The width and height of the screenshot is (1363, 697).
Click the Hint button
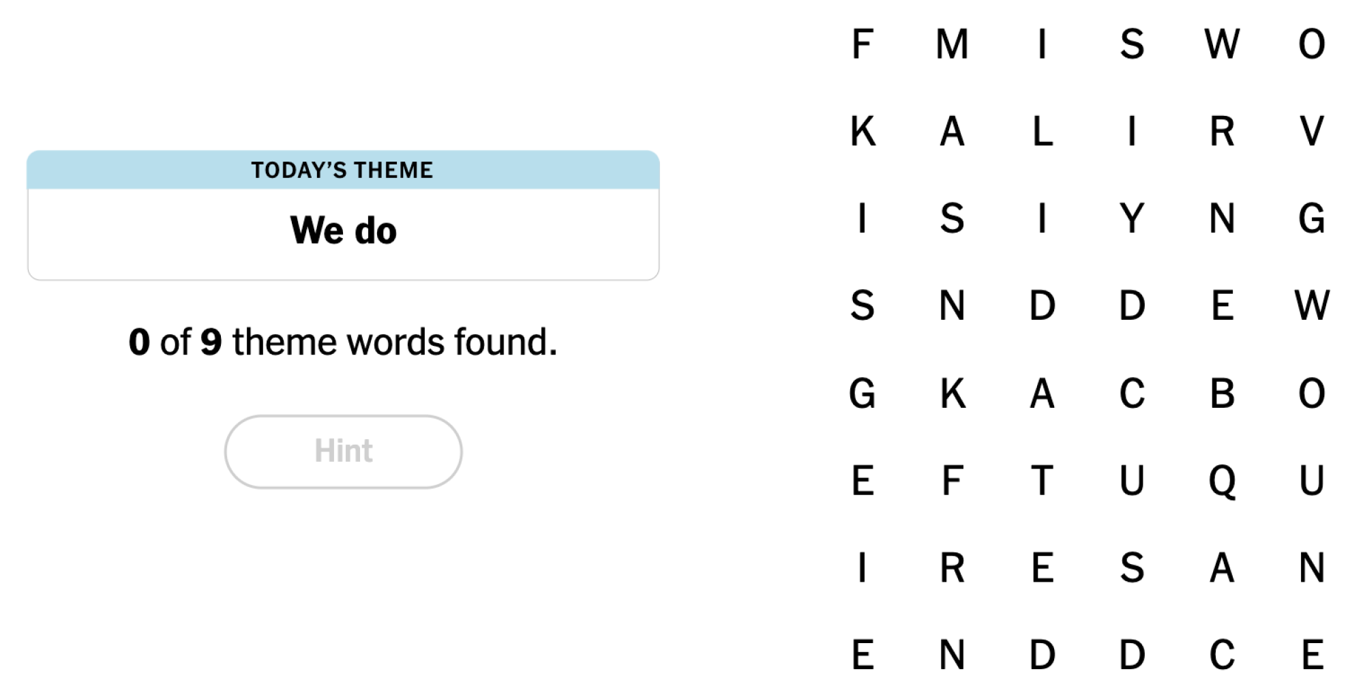343,451
